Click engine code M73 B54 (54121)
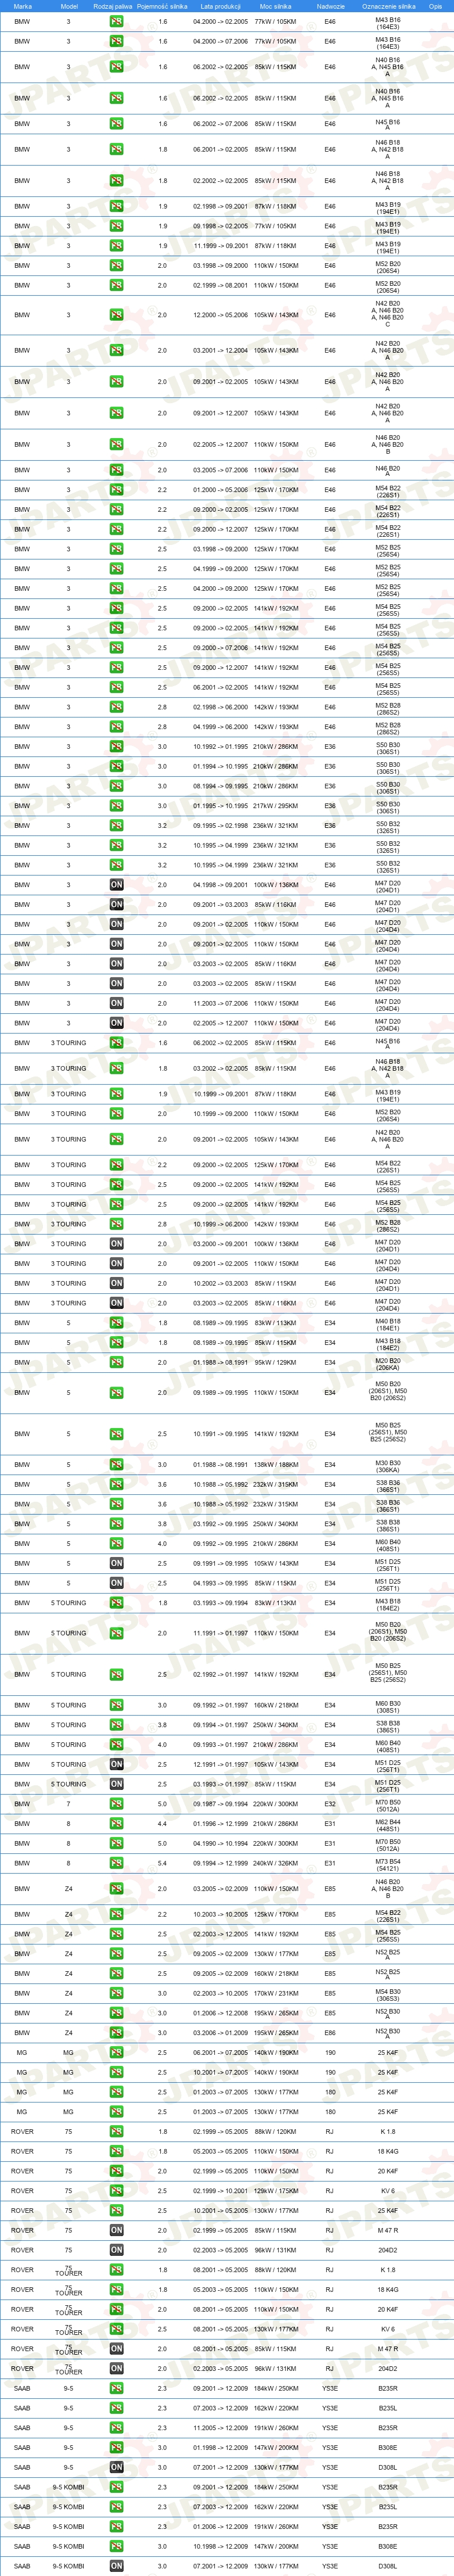The height and width of the screenshot is (2576, 454). pyautogui.click(x=388, y=1865)
